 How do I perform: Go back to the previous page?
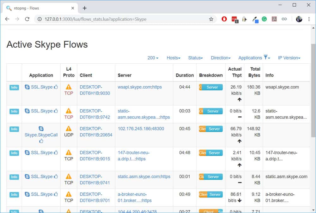point(7,19)
